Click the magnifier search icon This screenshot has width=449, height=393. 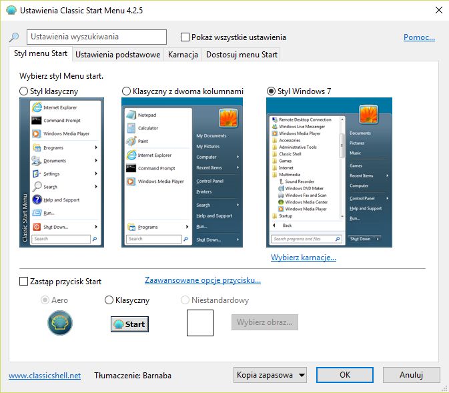pyautogui.click(x=14, y=37)
